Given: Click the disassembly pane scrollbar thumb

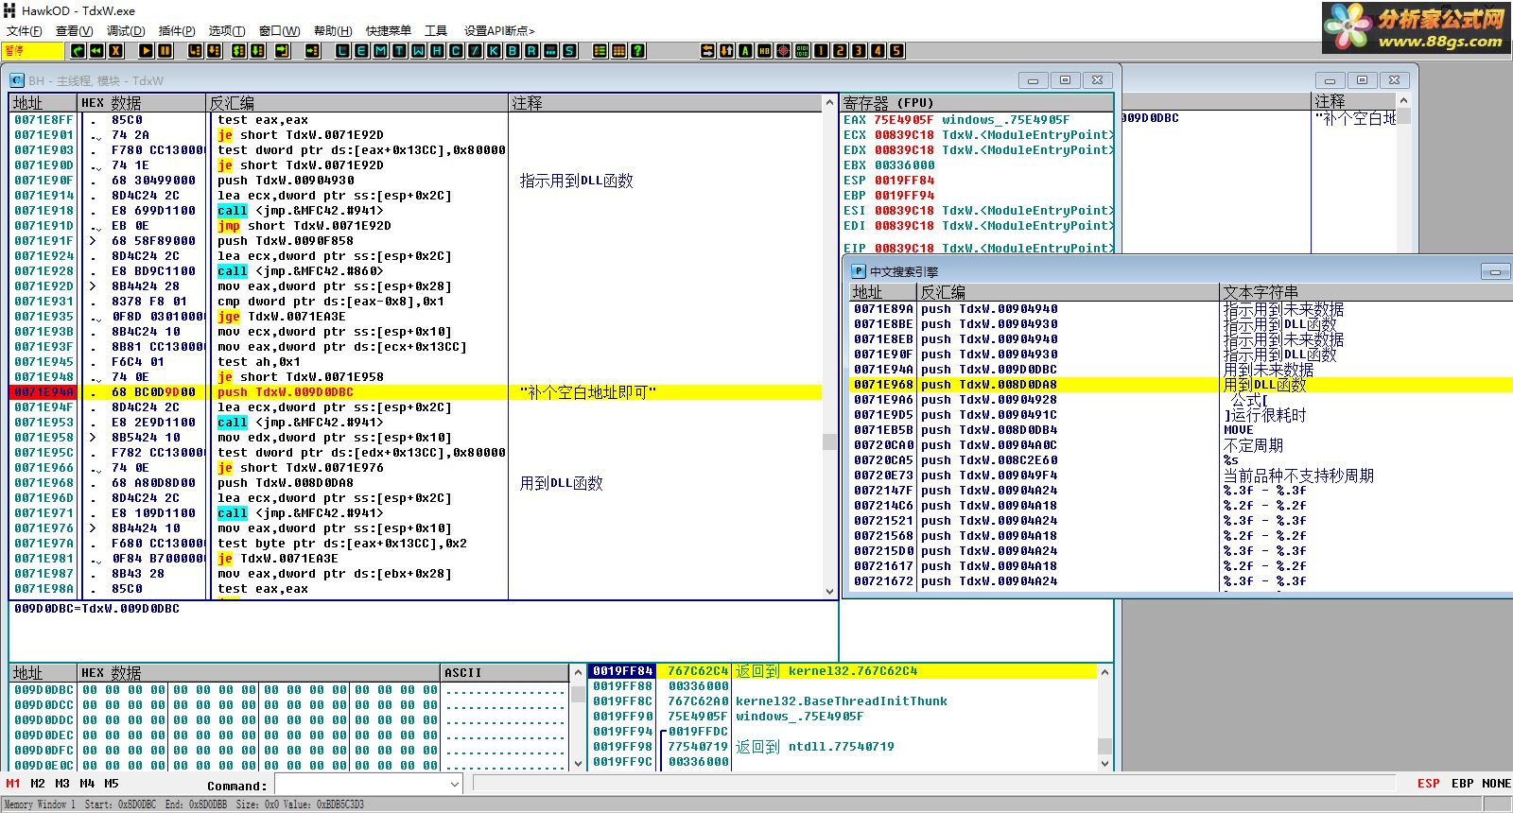Looking at the screenshot, I should click(x=829, y=441).
